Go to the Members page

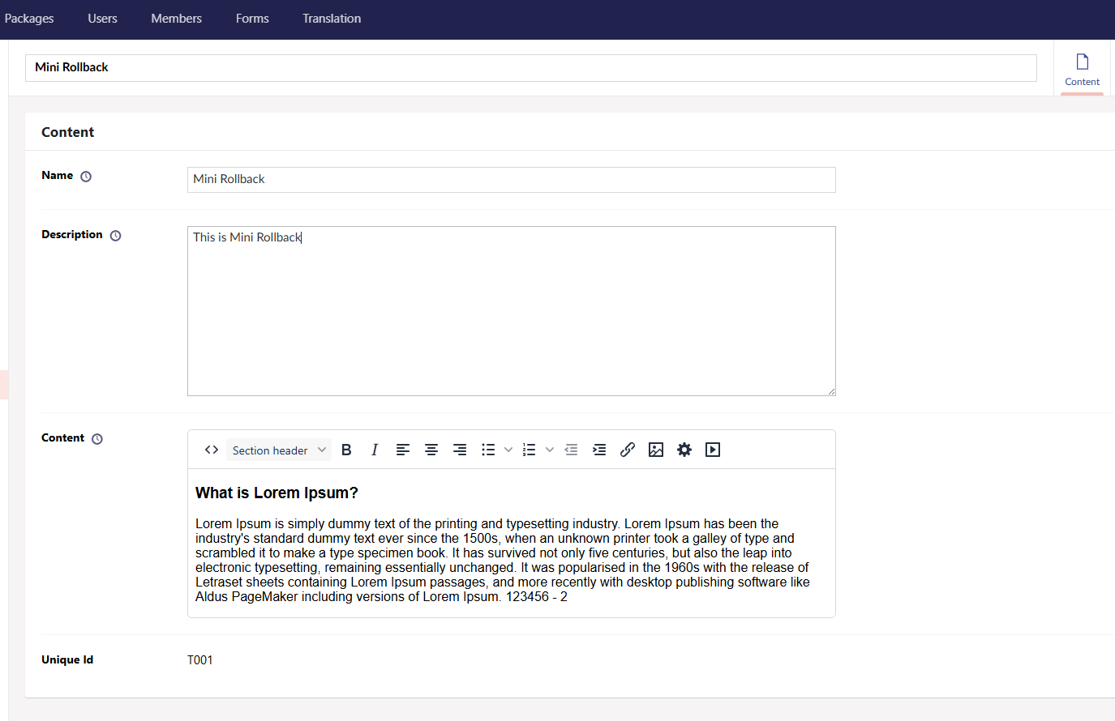[x=176, y=18]
